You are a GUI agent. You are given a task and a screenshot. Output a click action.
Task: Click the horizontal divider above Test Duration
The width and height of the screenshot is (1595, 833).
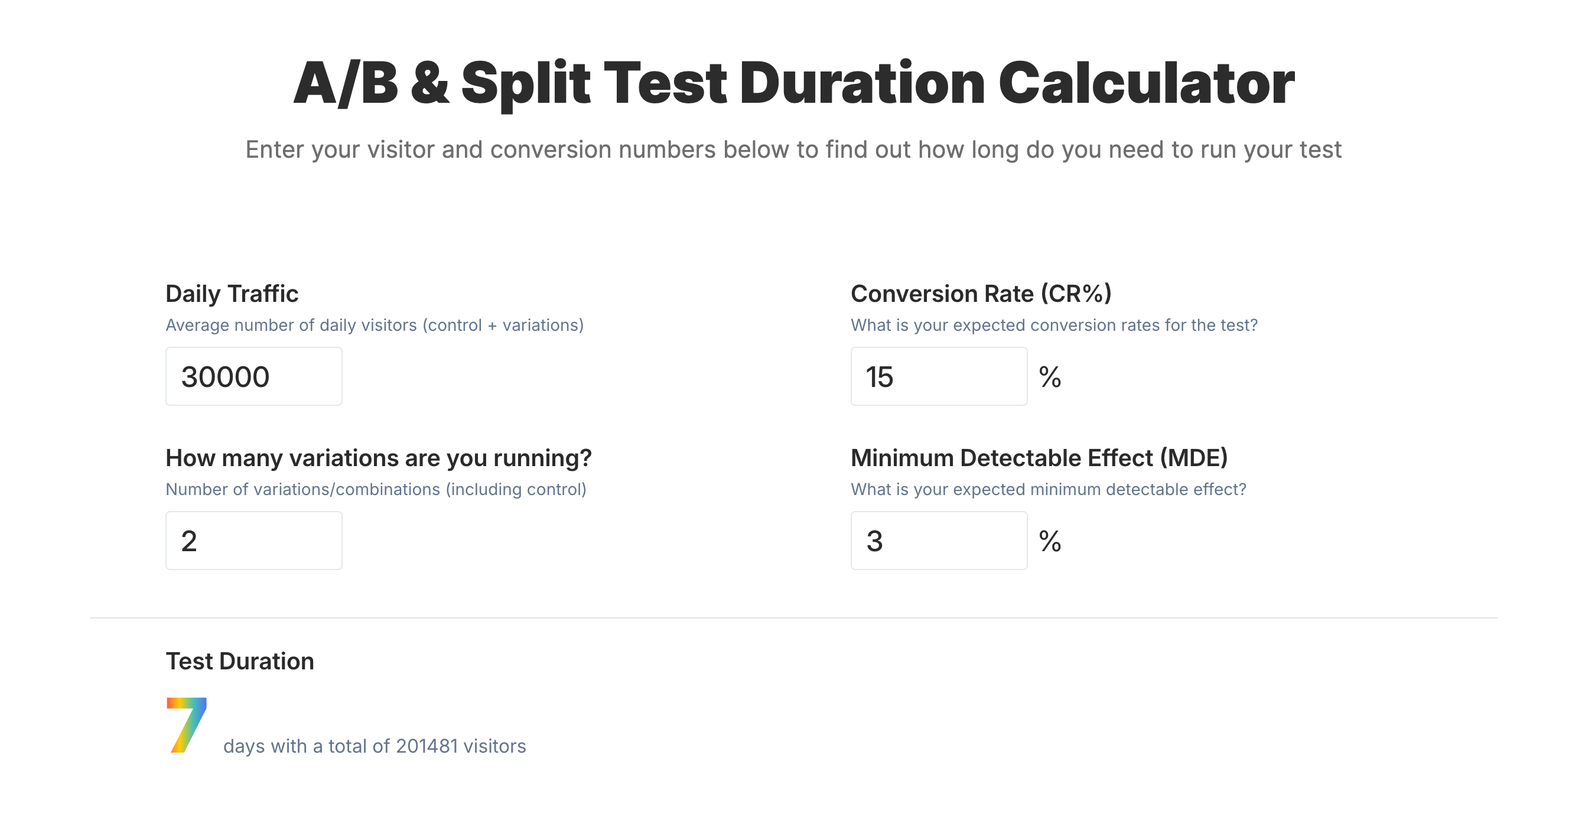793,617
